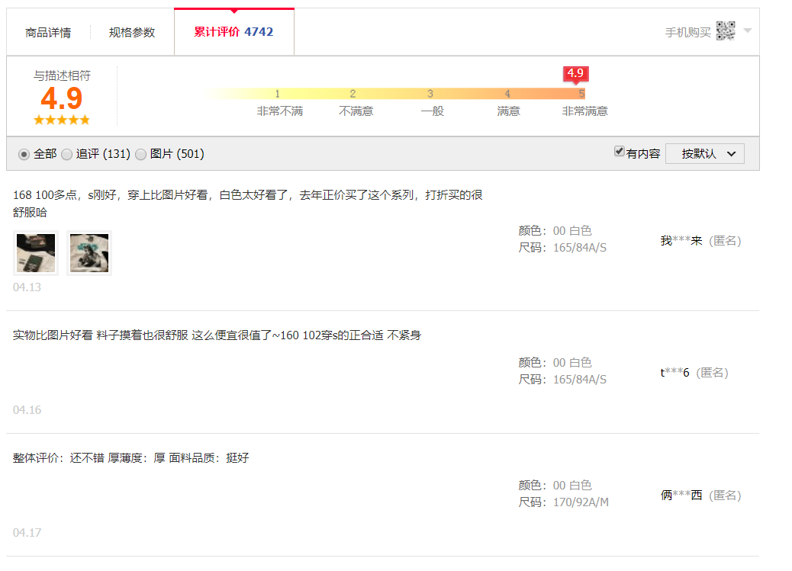Open the 按默认 sort dropdown
Viewport: 792px width, 571px height.
[704, 154]
